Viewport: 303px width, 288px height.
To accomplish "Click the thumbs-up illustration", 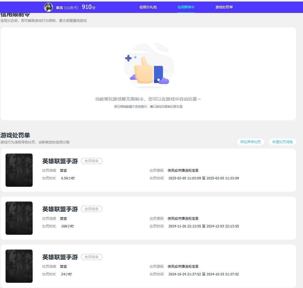I will tap(149, 66).
